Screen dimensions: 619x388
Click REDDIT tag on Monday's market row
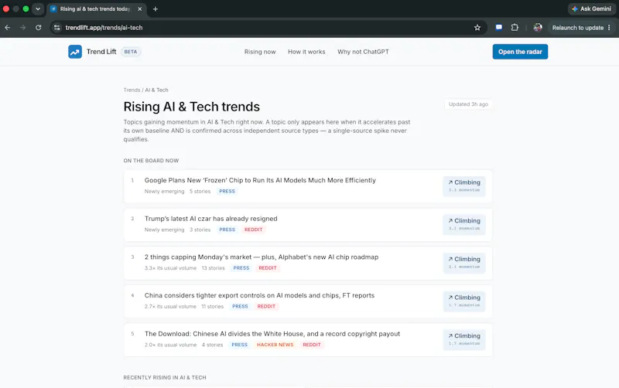[268, 267]
